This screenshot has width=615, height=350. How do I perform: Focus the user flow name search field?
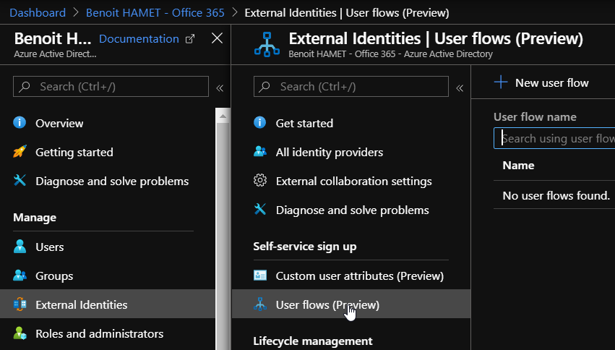[x=556, y=138]
